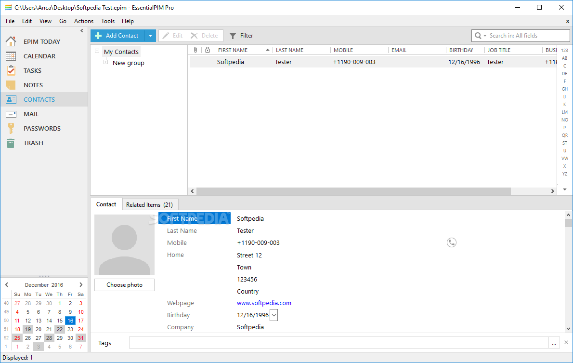This screenshot has width=573, height=363.
Task: Open the Trash bin icon
Action: (11, 143)
